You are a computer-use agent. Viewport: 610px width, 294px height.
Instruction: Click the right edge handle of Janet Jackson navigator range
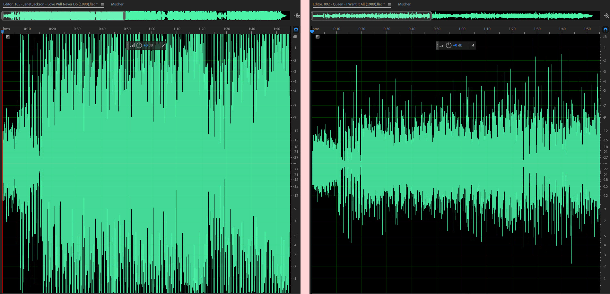[125, 16]
